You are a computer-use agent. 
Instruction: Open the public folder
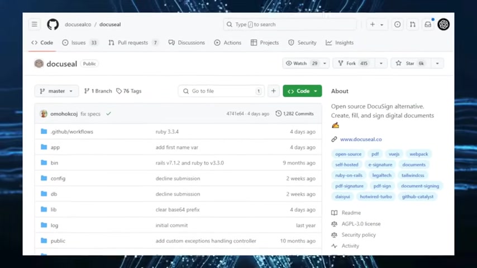pyautogui.click(x=58, y=241)
